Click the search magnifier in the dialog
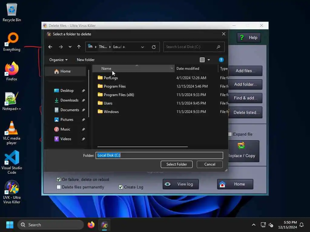Viewport: 310px width, 232px height. coord(218,47)
